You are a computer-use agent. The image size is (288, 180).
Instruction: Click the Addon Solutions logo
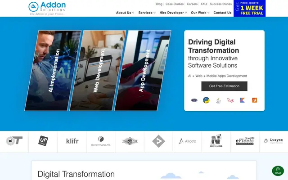pos(47,8)
